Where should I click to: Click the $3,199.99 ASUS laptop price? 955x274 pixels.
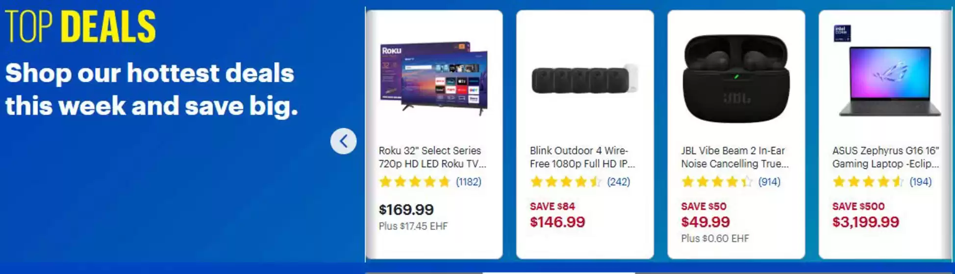(866, 222)
